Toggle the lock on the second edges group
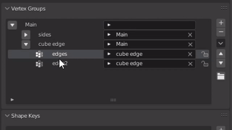The width and height of the screenshot is (232, 130). click(x=204, y=64)
